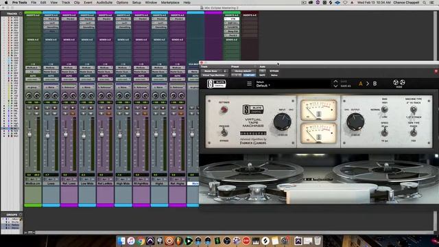Open the File menu
The image size is (439, 247).
[x=34, y=3]
